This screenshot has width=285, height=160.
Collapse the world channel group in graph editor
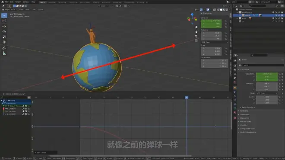point(1,100)
